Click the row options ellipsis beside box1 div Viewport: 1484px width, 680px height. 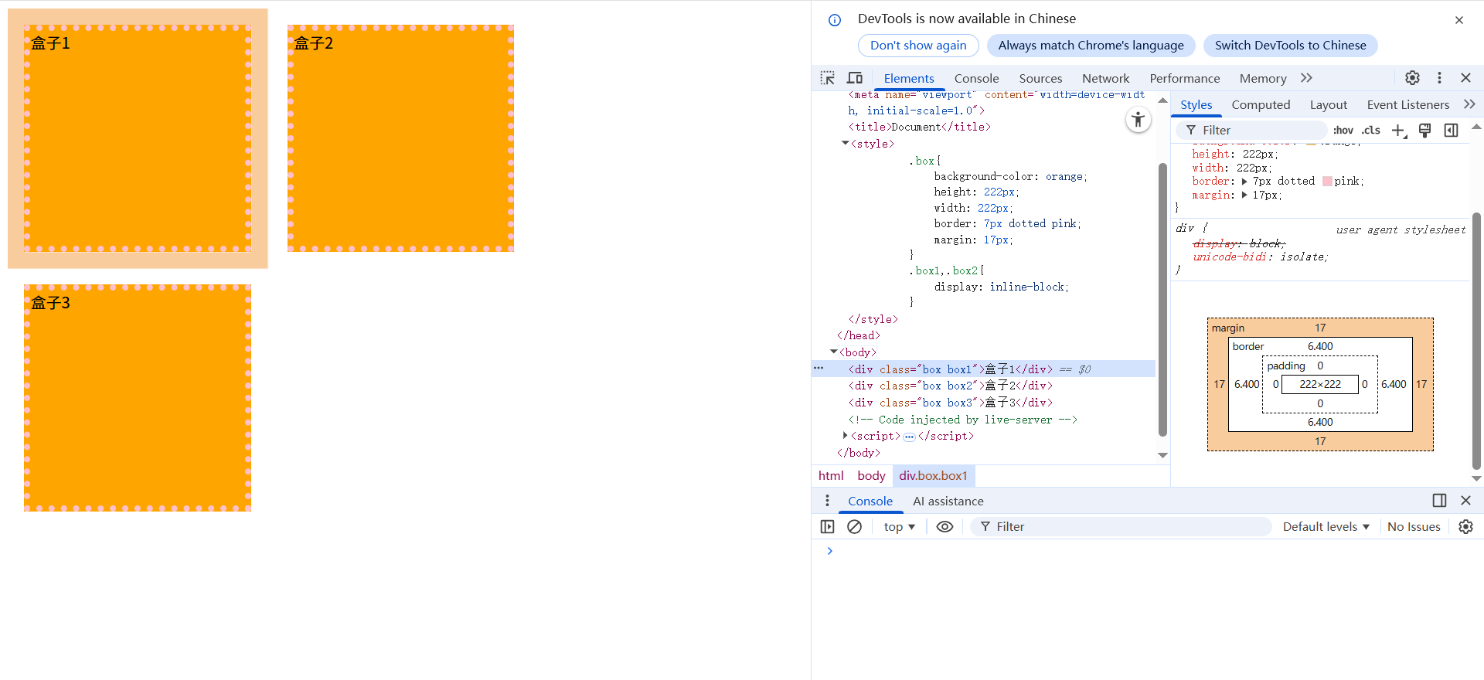[x=819, y=369]
